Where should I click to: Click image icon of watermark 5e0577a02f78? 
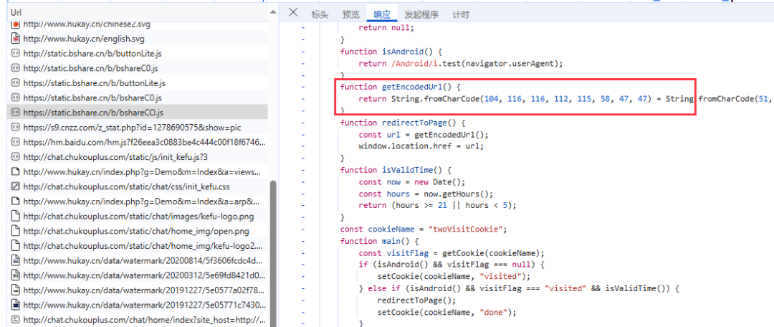tap(15, 290)
